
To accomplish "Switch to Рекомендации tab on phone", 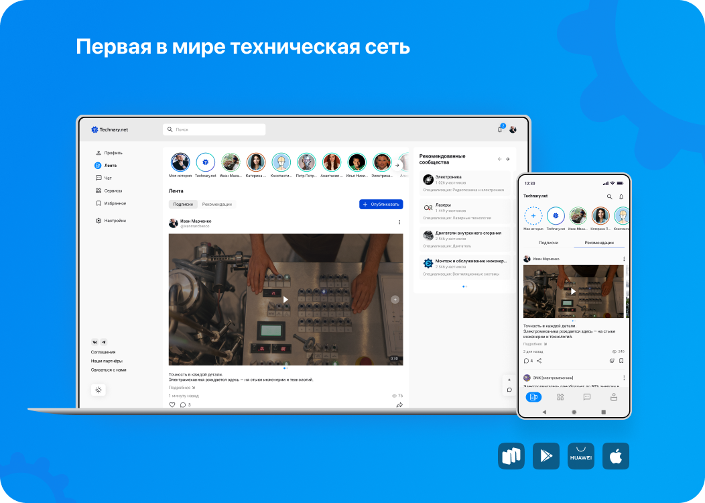I will tap(599, 243).
